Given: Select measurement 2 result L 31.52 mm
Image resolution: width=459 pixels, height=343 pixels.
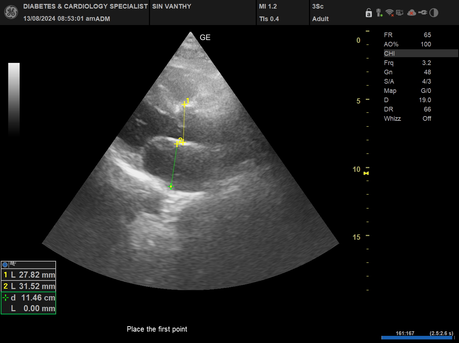Looking at the screenshot, I should point(29,286).
